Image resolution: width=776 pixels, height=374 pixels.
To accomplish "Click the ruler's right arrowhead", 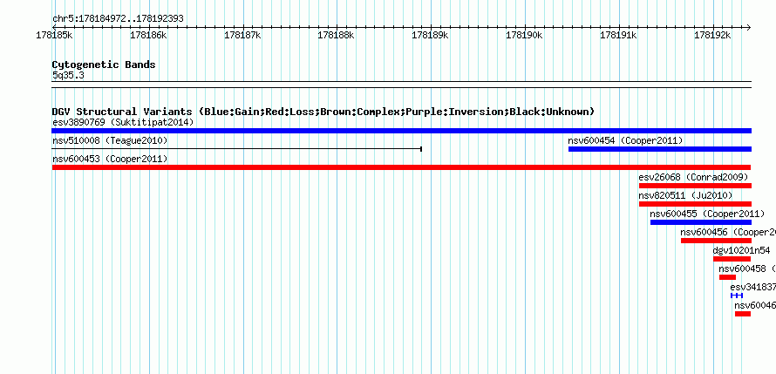I will [x=748, y=28].
